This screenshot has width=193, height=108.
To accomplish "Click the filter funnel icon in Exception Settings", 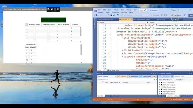I will [160, 76].
